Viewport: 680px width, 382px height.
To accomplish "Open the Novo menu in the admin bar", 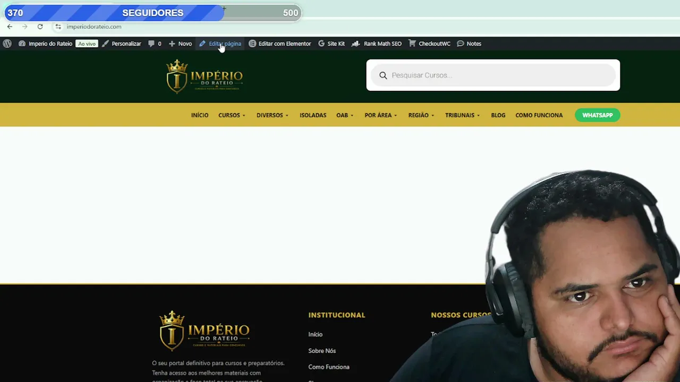I will tap(180, 44).
